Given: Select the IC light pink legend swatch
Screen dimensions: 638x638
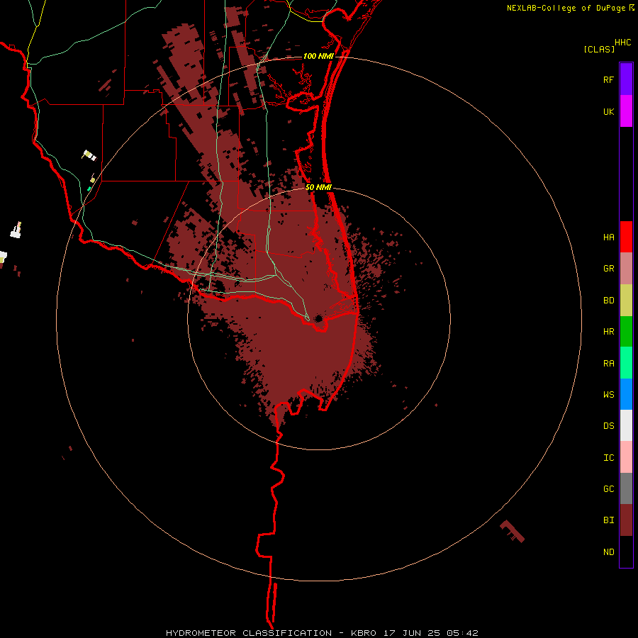Looking at the screenshot, I should pos(626,457).
